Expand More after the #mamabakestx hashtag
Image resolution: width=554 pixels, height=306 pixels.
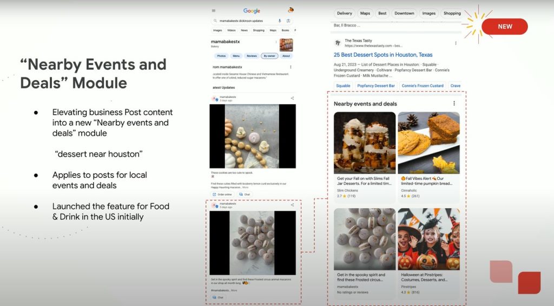pyautogui.click(x=234, y=290)
